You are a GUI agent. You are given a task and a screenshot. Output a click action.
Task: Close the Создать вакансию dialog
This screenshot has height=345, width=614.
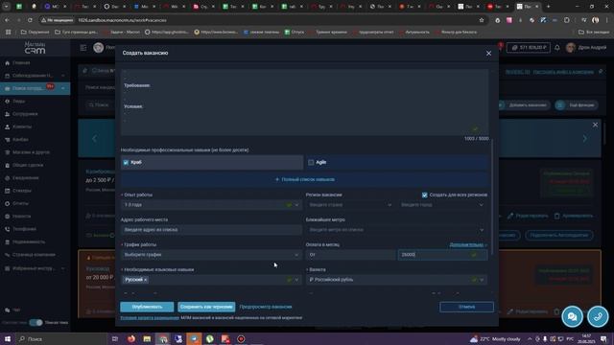coord(488,54)
